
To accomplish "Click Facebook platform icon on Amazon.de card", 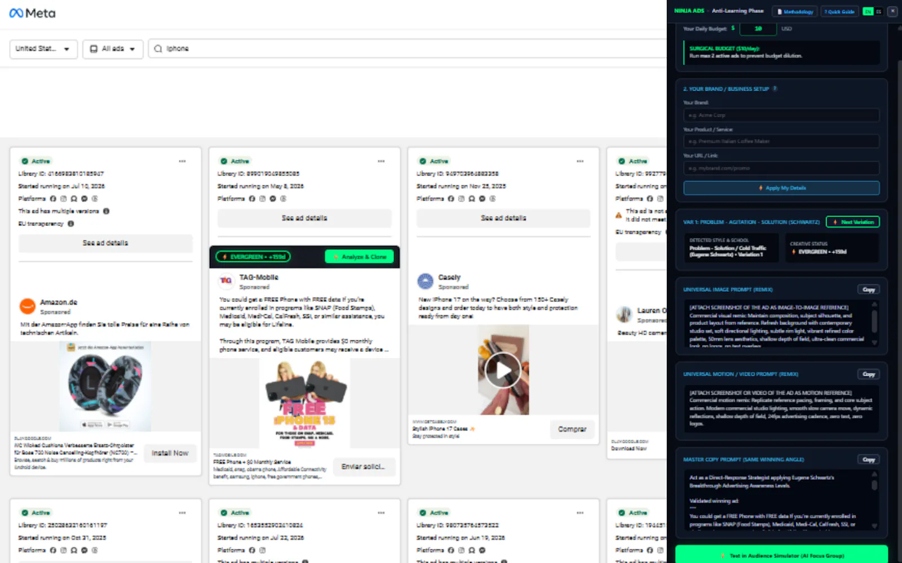I will pyautogui.click(x=53, y=199).
